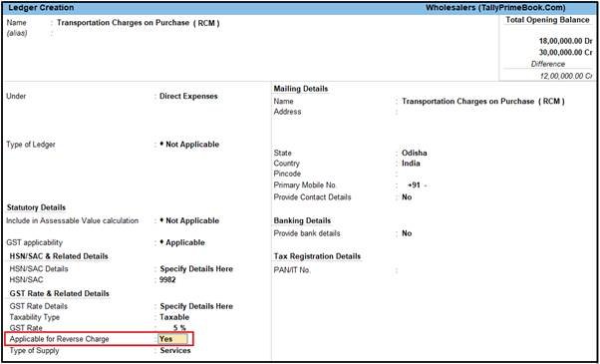Edit the HSN/SAC code 9982

pyautogui.click(x=167, y=280)
